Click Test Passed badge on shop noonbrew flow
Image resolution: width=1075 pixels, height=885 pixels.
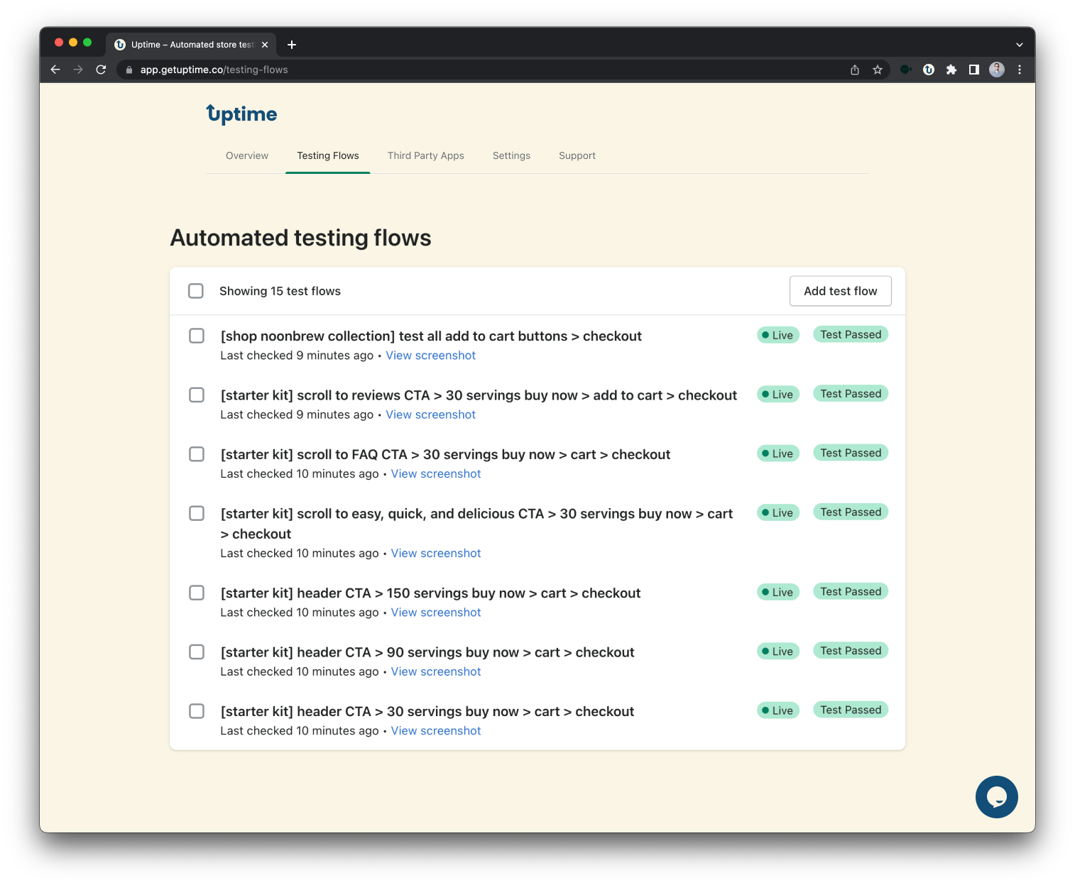(x=851, y=334)
